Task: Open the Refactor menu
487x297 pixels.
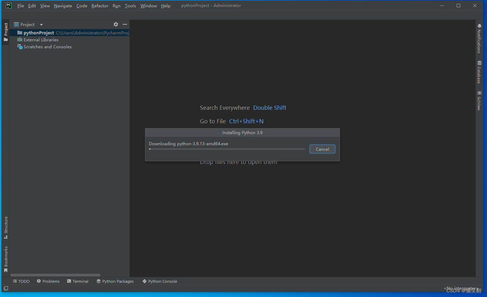Action: click(x=100, y=6)
